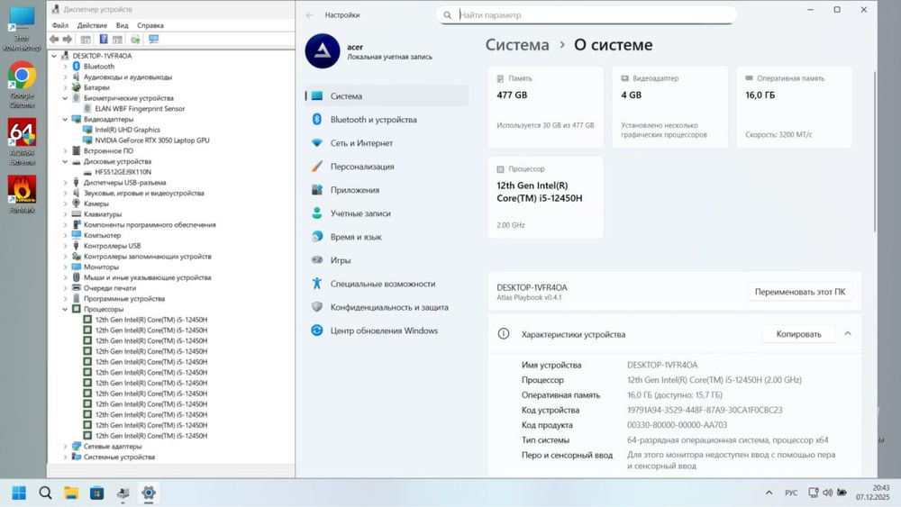Click Settings vertical scrollbar
The width and height of the screenshot is (901, 507).
(875, 152)
